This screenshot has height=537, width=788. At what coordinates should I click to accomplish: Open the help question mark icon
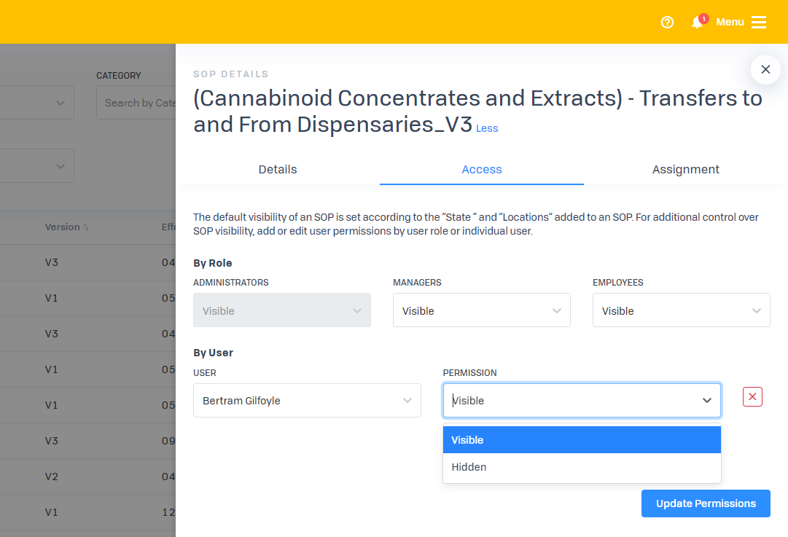[667, 23]
